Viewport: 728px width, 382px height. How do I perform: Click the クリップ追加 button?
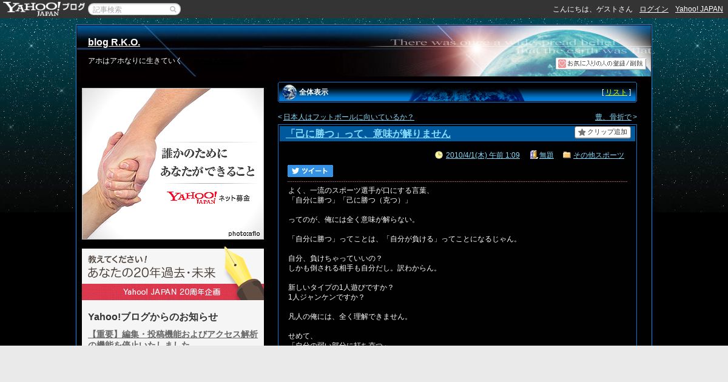pos(602,132)
